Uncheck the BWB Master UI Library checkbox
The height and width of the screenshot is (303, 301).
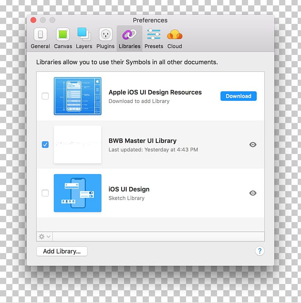(45, 144)
